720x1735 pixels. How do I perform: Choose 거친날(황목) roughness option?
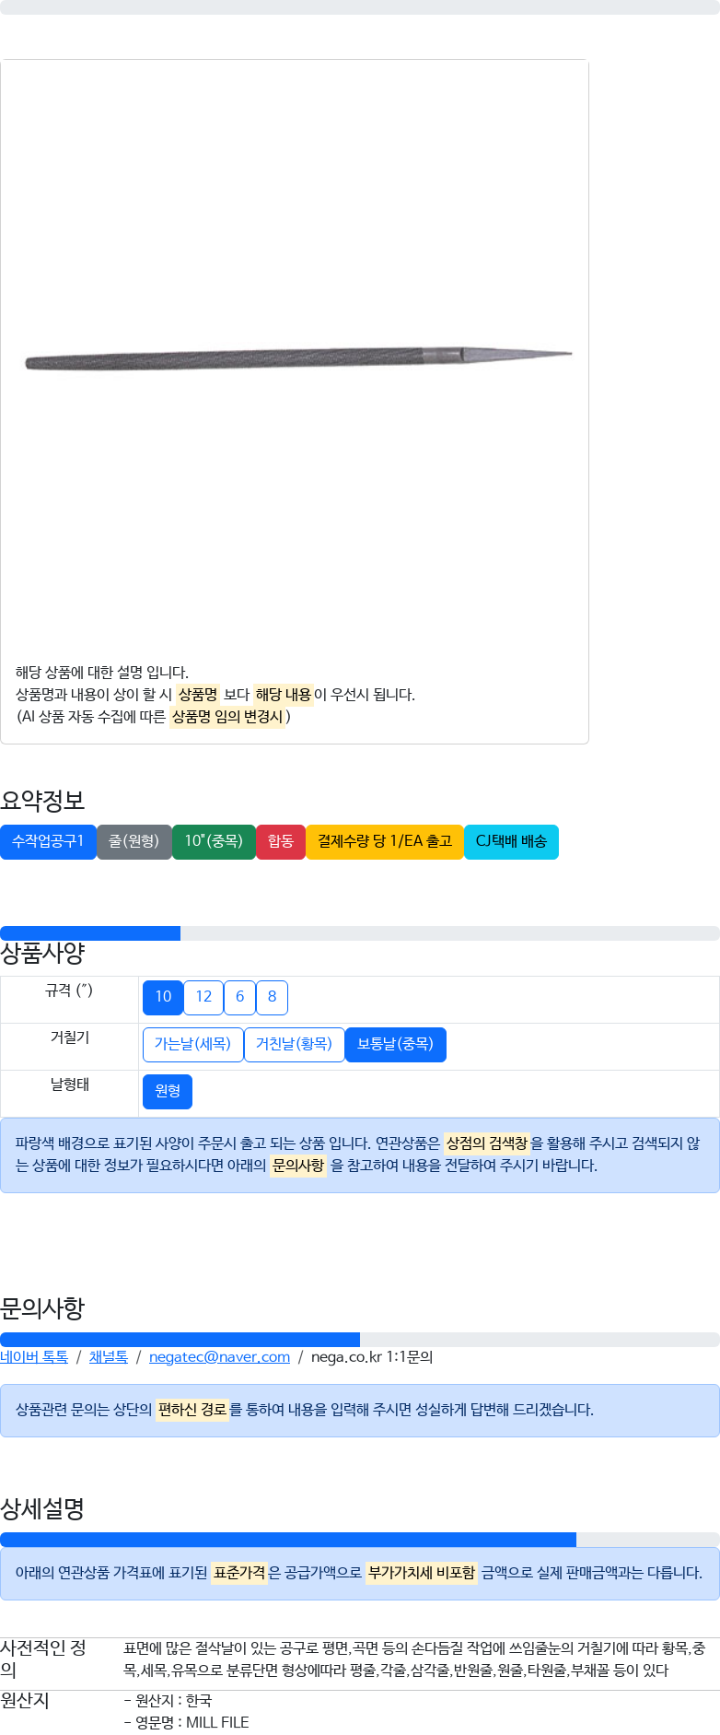pos(294,1044)
